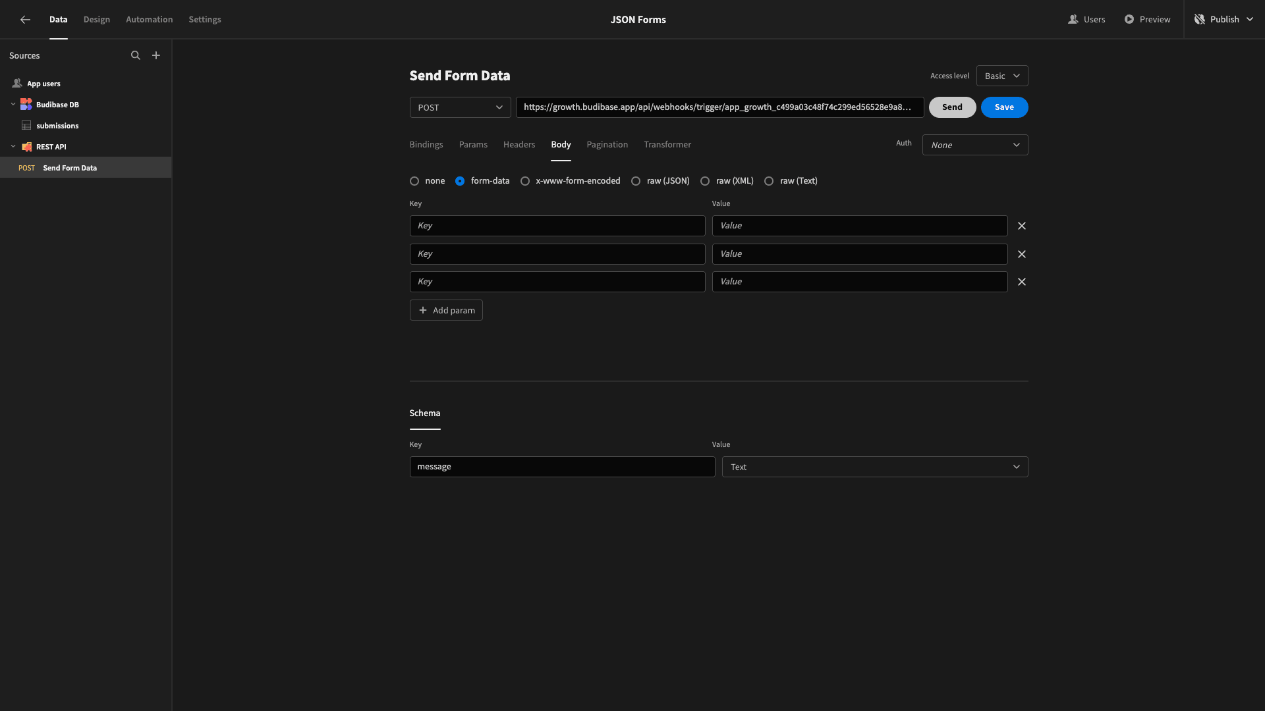Remove the third key-value row

pyautogui.click(x=1022, y=282)
